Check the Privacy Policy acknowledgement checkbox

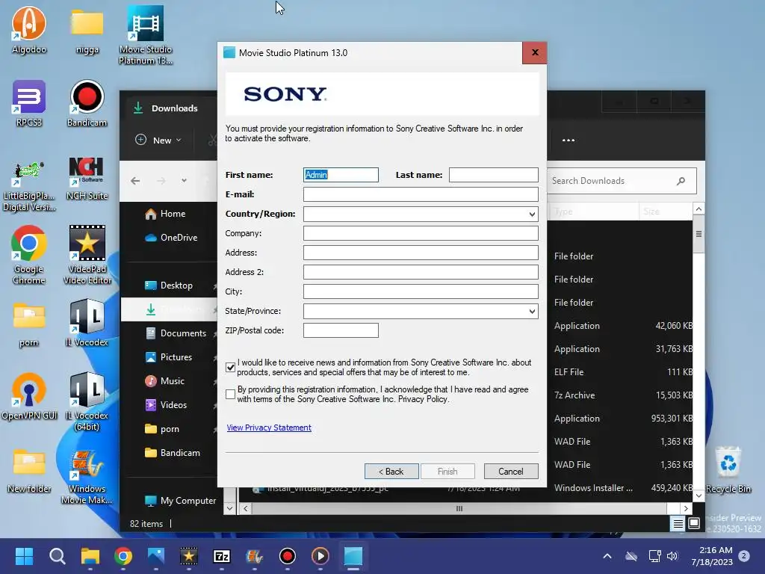231,395
